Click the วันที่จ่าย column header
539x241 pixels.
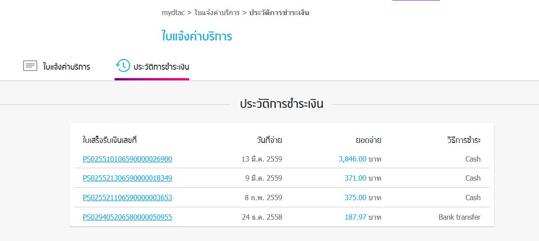pyautogui.click(x=269, y=140)
